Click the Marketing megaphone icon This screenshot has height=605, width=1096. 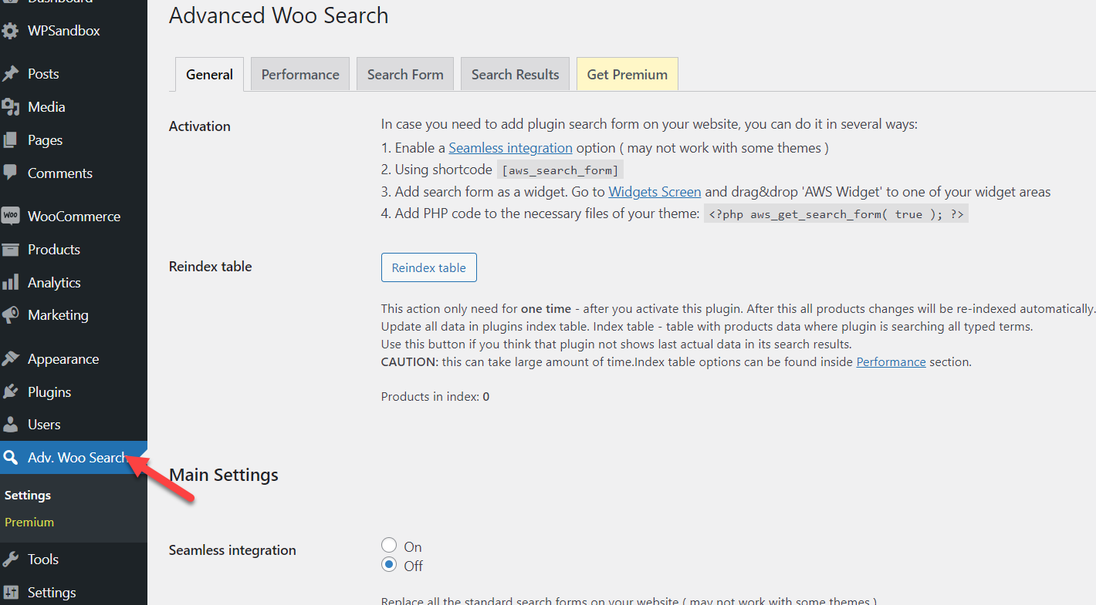10,315
